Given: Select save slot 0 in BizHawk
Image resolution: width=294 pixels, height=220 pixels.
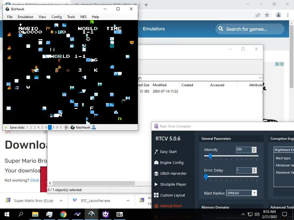Looking at the screenshot, I should click(61, 127).
